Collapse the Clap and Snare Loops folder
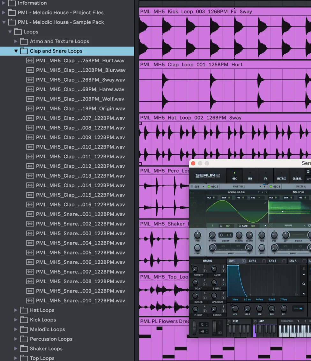Screen dimensions: 311x361 coord(16,51)
